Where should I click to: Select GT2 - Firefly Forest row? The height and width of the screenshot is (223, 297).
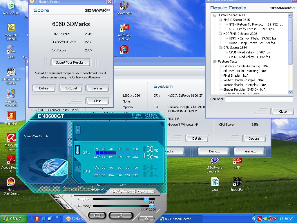[x=251, y=29]
